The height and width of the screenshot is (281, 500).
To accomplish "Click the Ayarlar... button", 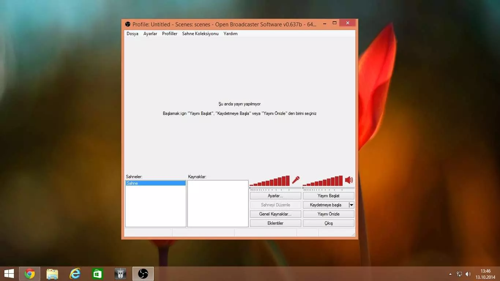I will point(275,196).
